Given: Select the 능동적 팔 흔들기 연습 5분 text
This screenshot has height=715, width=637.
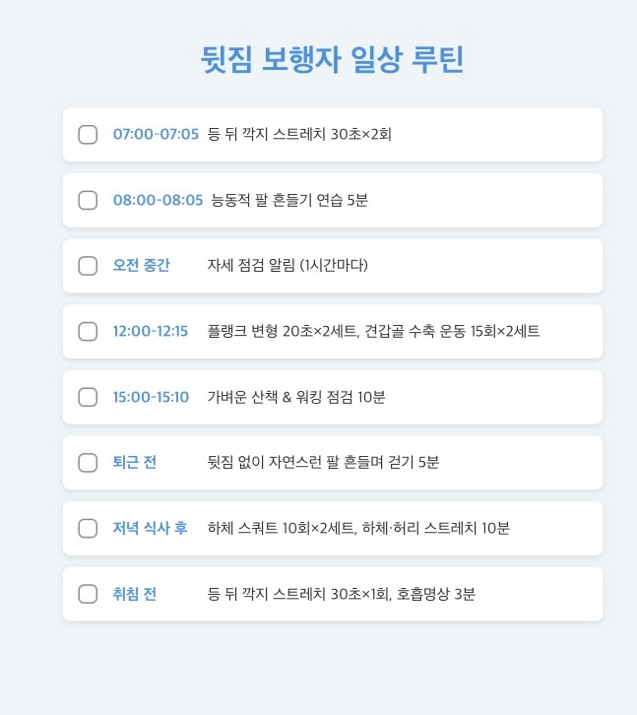Looking at the screenshot, I should [x=289, y=200].
